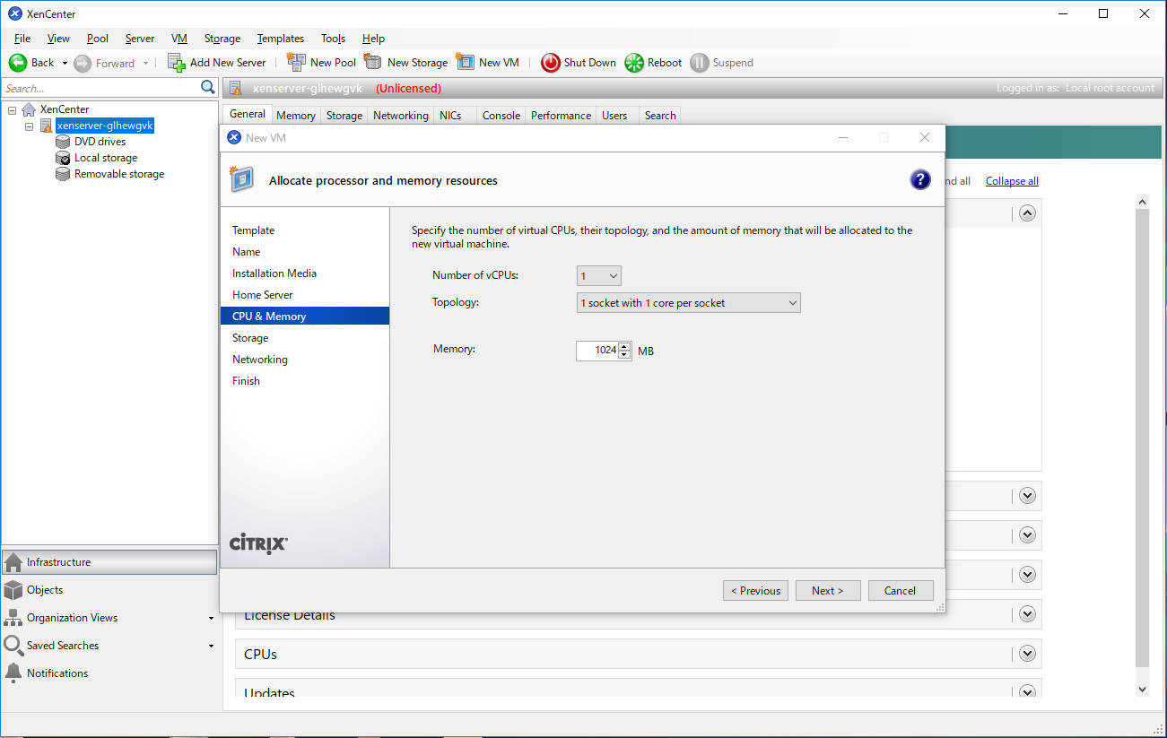Click the Organization Views icon
Viewport: 1167px width, 738px height.
13,618
